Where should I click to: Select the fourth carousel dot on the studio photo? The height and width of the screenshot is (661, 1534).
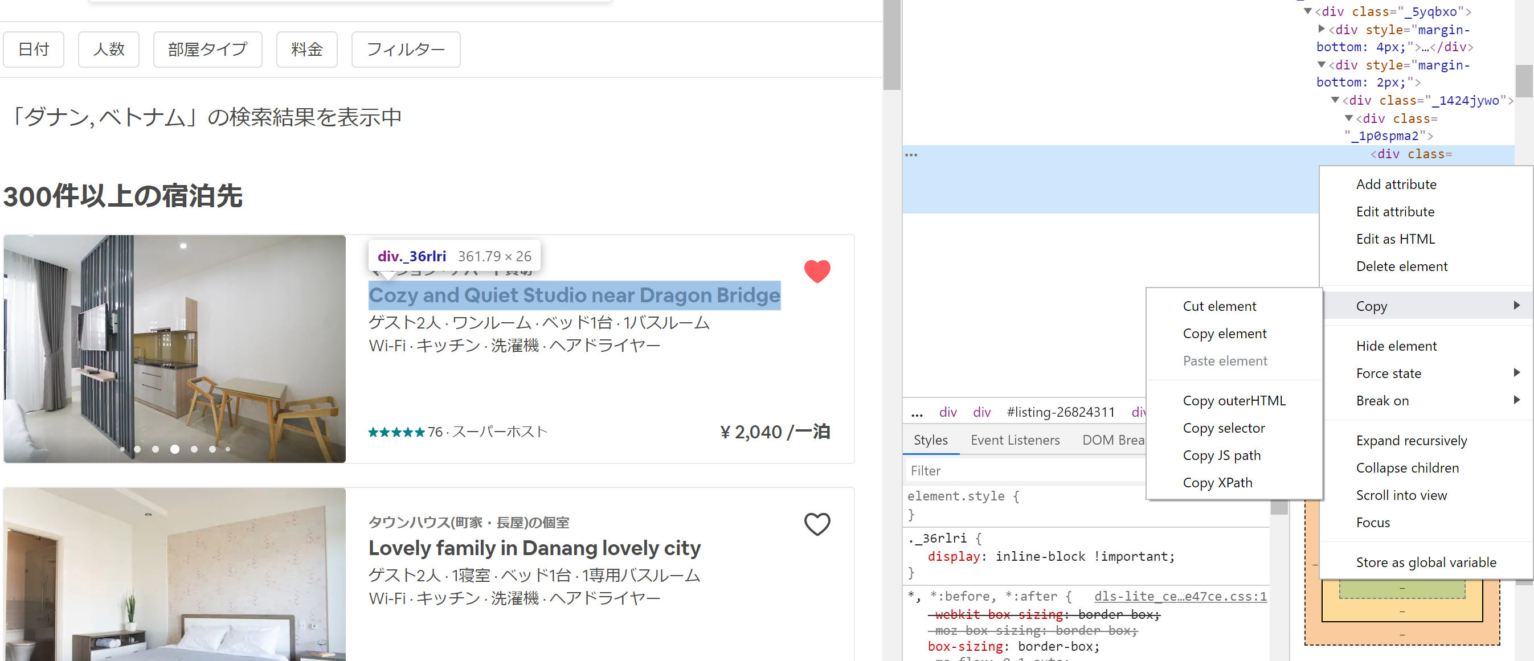pos(174,449)
